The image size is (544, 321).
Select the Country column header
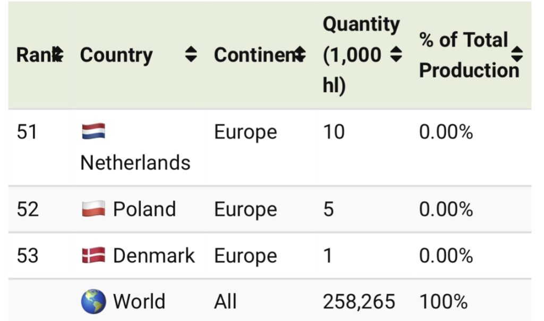pyautogui.click(x=117, y=55)
